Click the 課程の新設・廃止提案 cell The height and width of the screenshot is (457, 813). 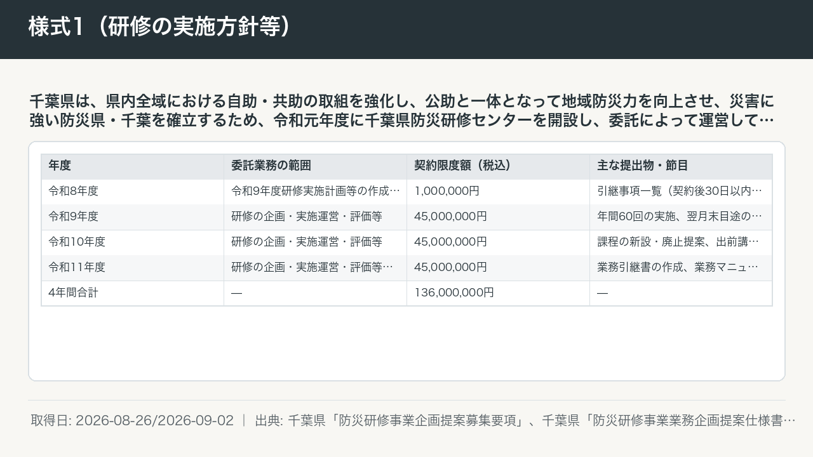(x=681, y=242)
